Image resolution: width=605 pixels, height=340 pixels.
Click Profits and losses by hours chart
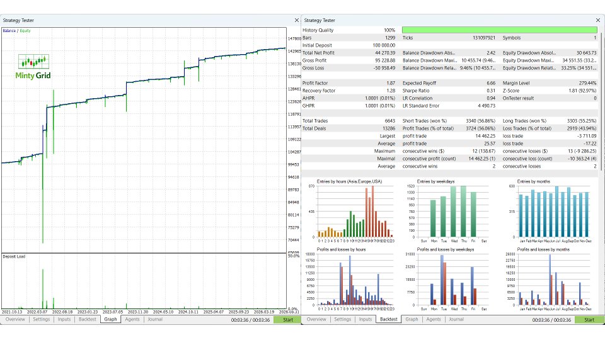point(350,280)
